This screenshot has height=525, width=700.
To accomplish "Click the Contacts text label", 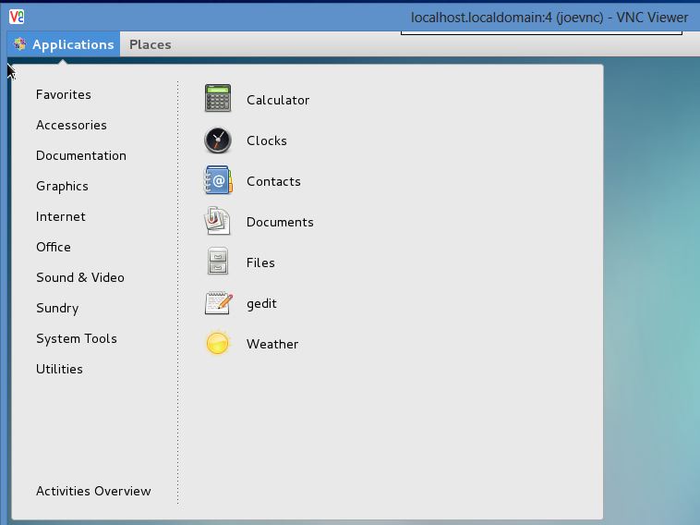I will [273, 181].
